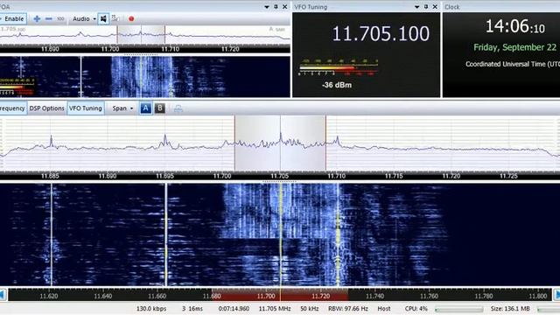
Task: Click the 11.685 signal peak in main spectrum
Action: (51, 141)
